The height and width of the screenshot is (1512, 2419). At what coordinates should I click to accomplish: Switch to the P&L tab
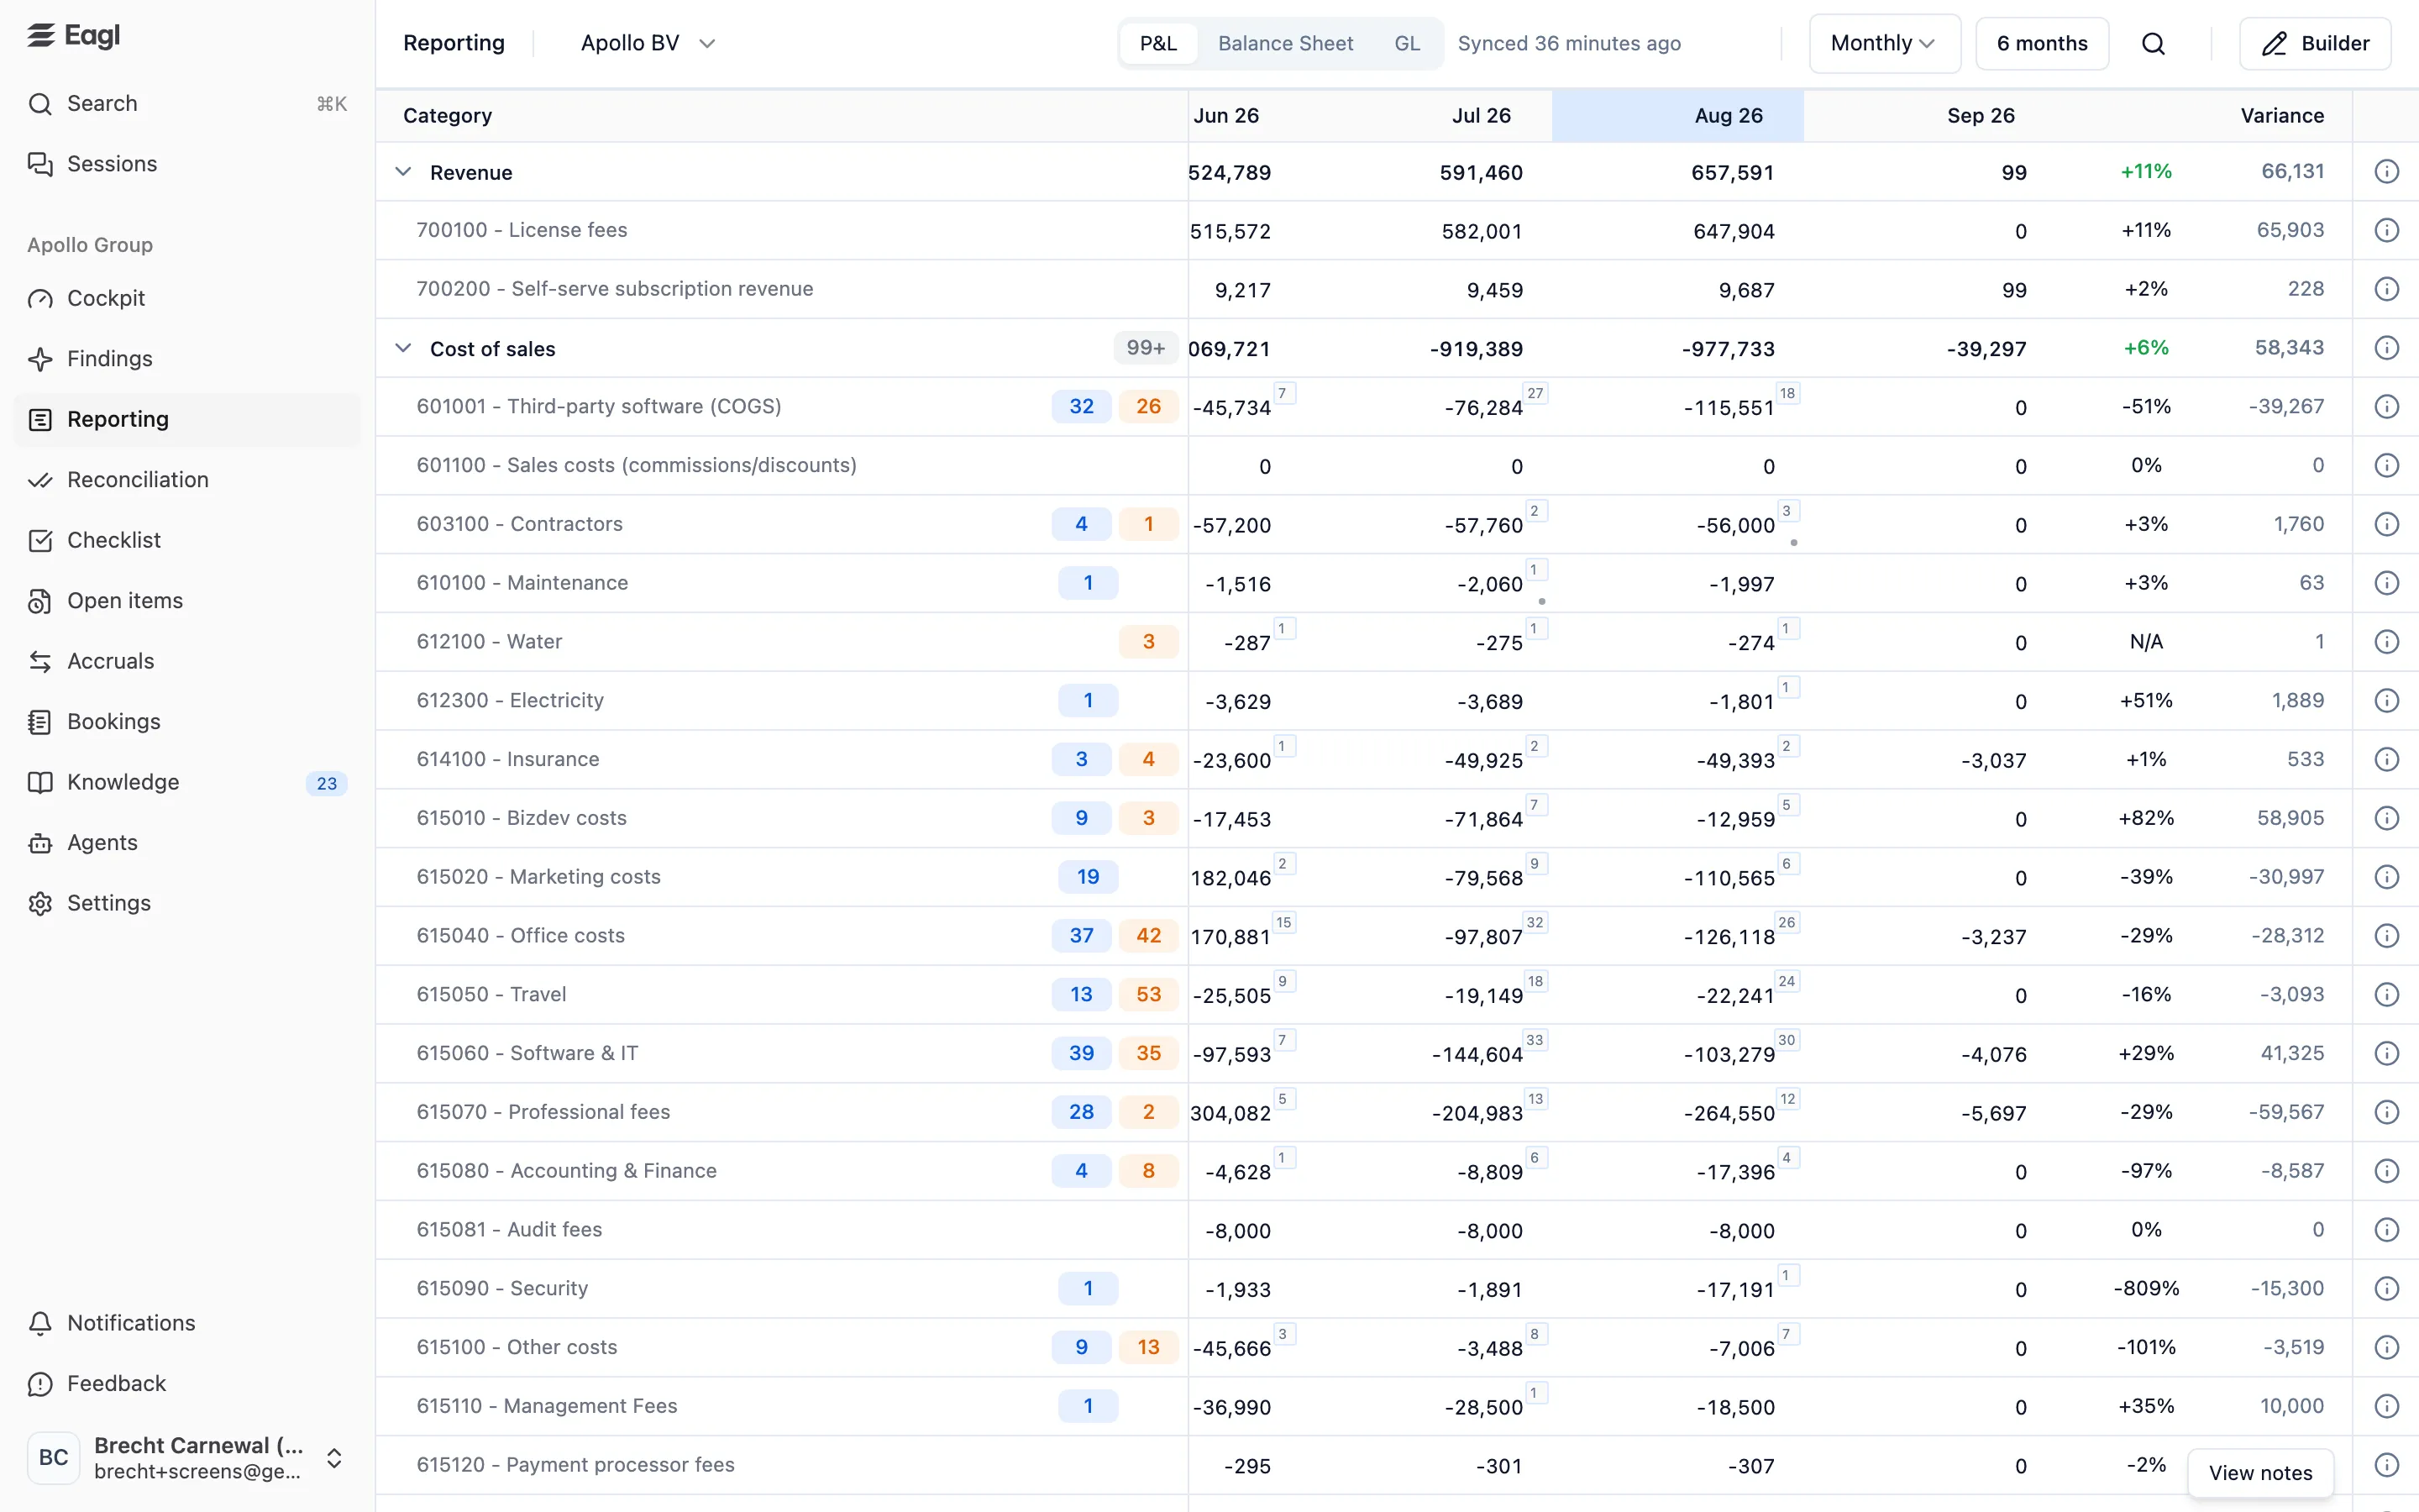[1158, 44]
